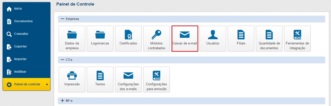Collapse the CT-e section

(x=62, y=60)
